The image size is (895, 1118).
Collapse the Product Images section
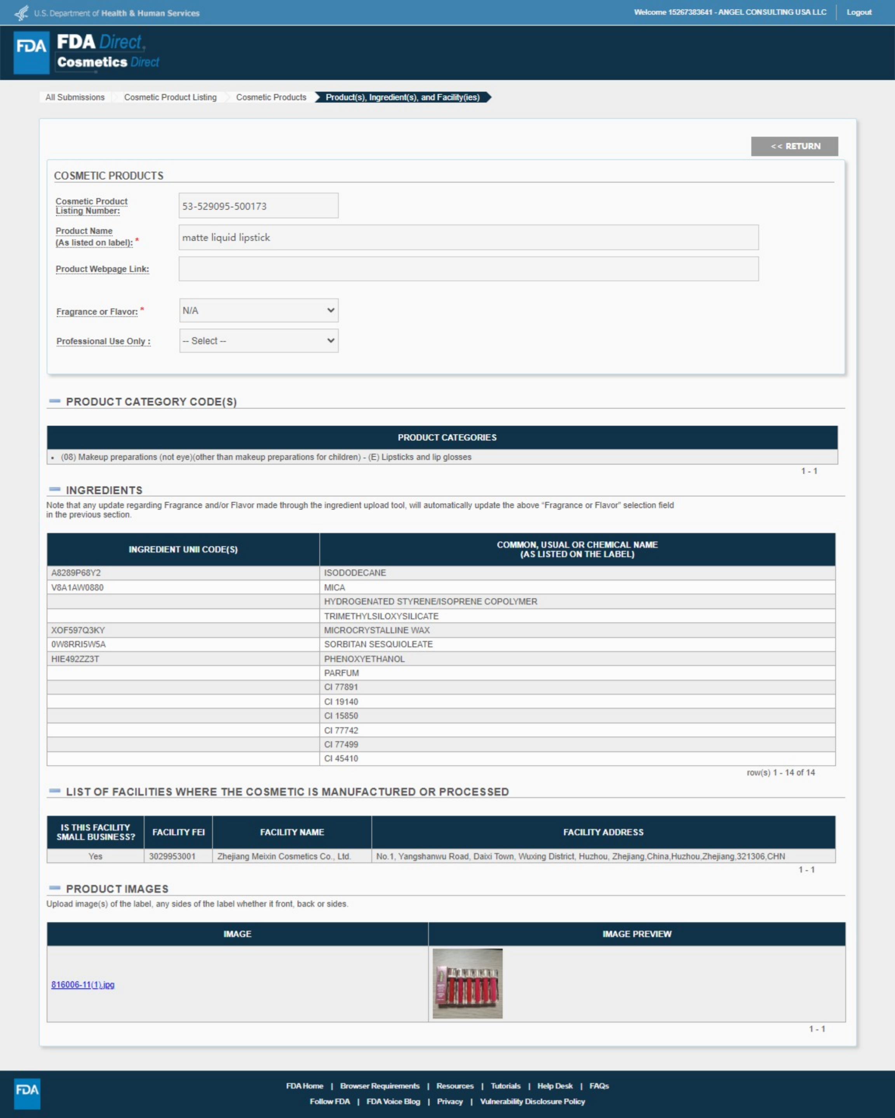click(x=54, y=888)
